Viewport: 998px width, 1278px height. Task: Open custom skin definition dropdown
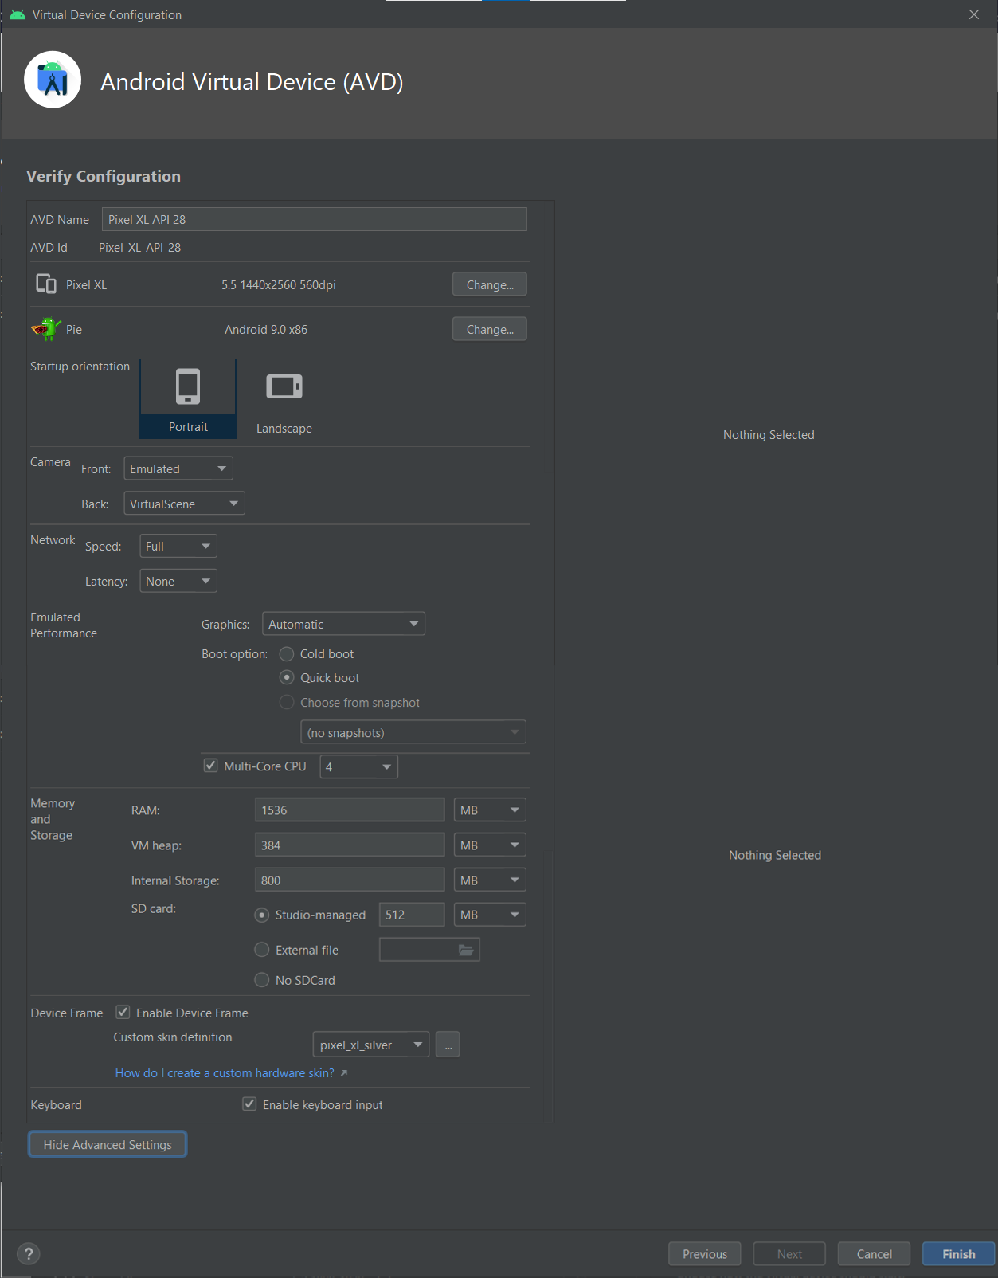371,1045
